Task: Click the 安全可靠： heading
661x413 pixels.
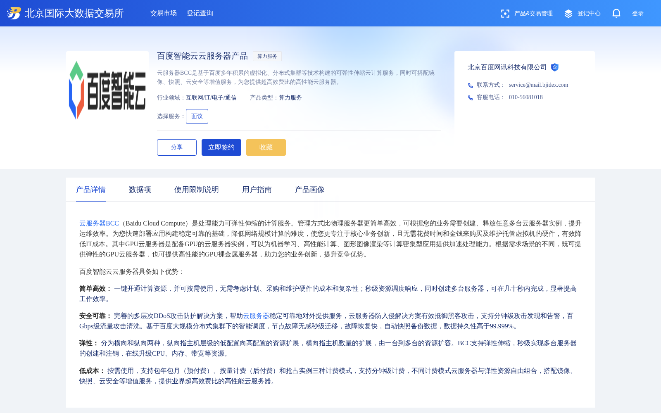Action: [96, 316]
